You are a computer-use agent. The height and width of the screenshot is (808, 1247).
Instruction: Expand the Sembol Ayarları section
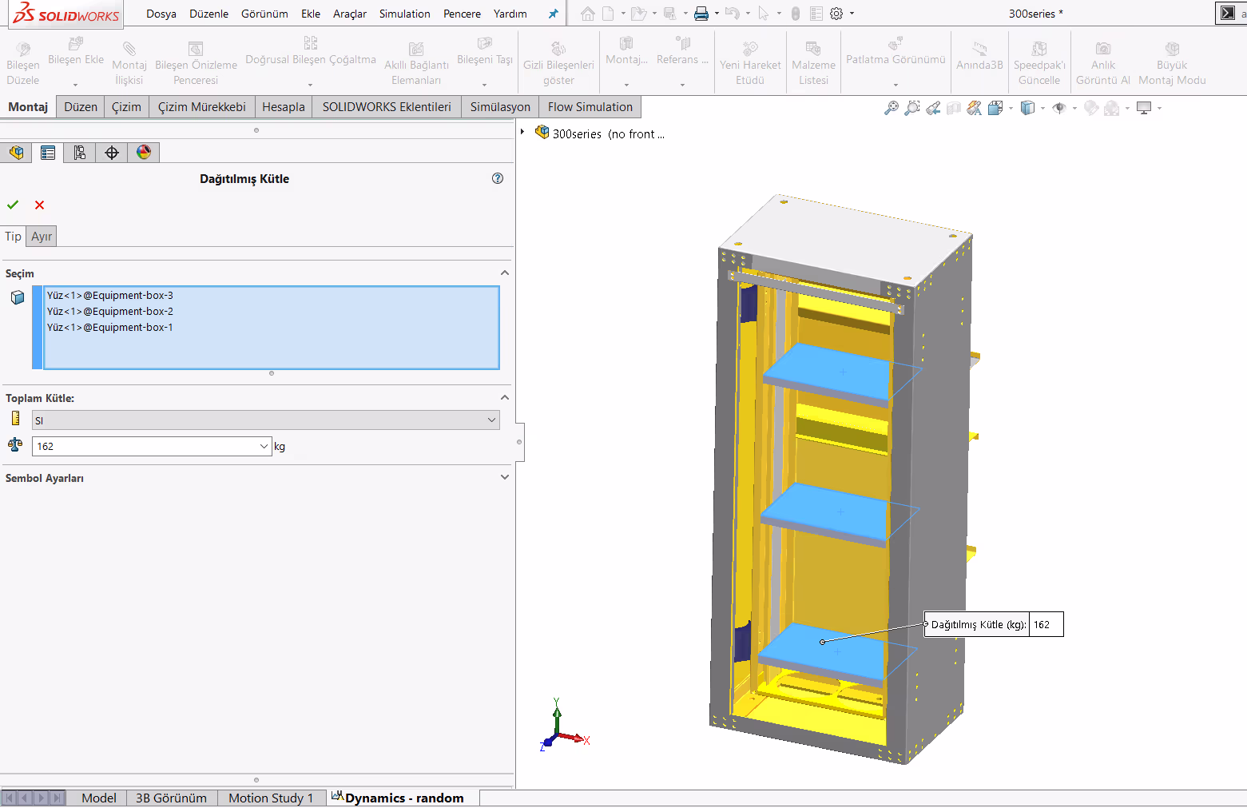505,478
